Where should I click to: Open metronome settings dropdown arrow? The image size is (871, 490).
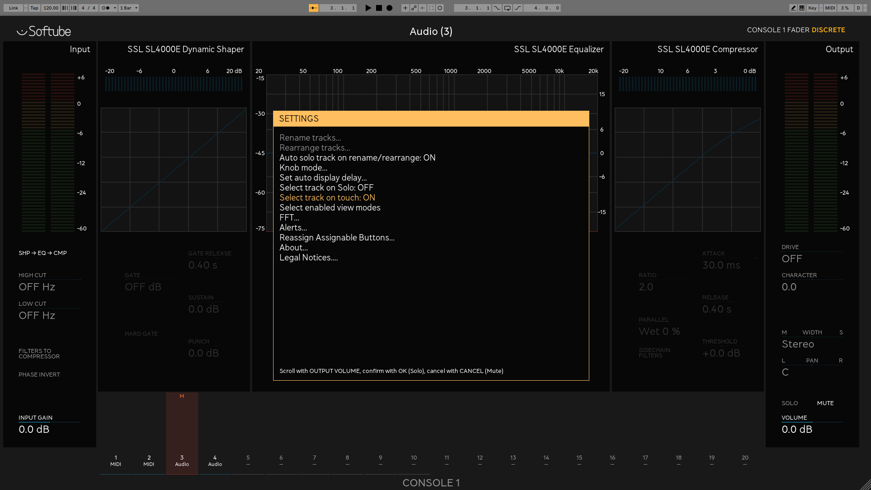(x=115, y=8)
